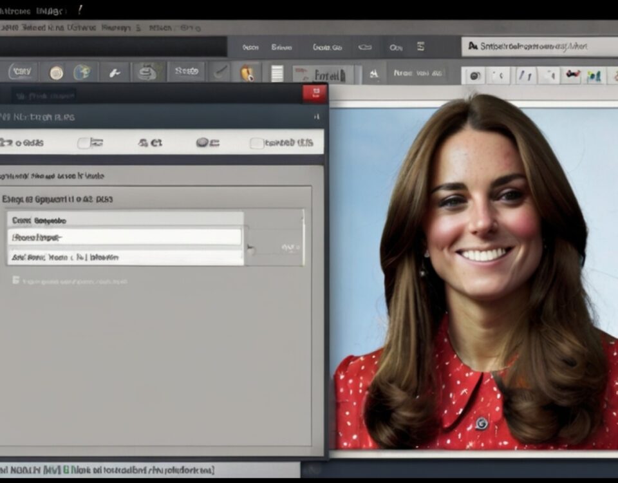618x483 pixels.
Task: Select the round radio option in the dialog row
Action: [202, 143]
